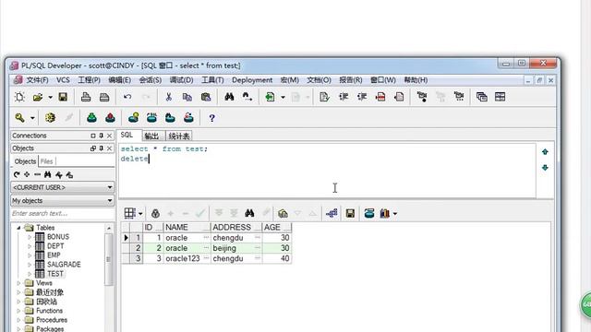Screen dimensions: 591x332
Task: Click the Functions folder in tree
Action: coord(49,311)
